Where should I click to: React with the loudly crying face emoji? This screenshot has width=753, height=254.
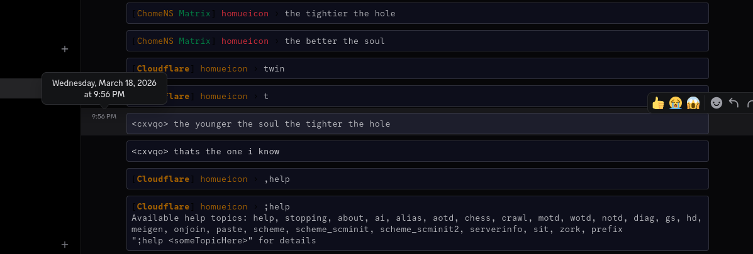tap(676, 103)
